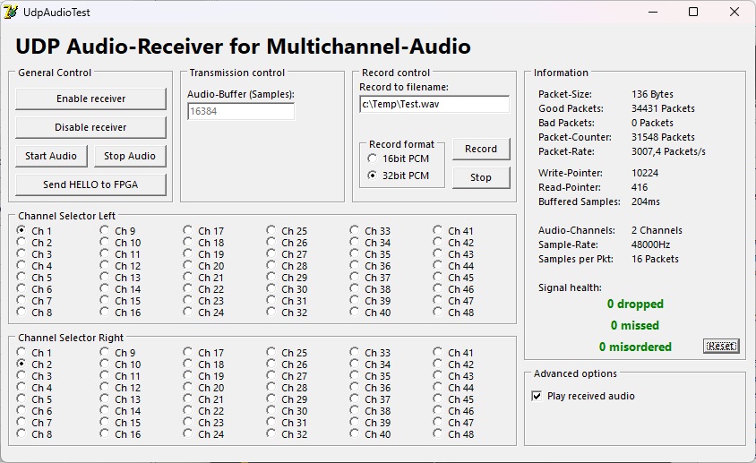Select Ch 41 in Channel Selector Right
756x463 pixels.
pyautogui.click(x=439, y=353)
